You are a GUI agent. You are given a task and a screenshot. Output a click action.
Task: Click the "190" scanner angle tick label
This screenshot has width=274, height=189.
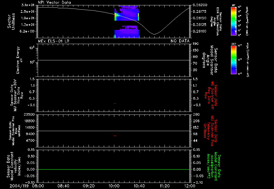pos(196,44)
